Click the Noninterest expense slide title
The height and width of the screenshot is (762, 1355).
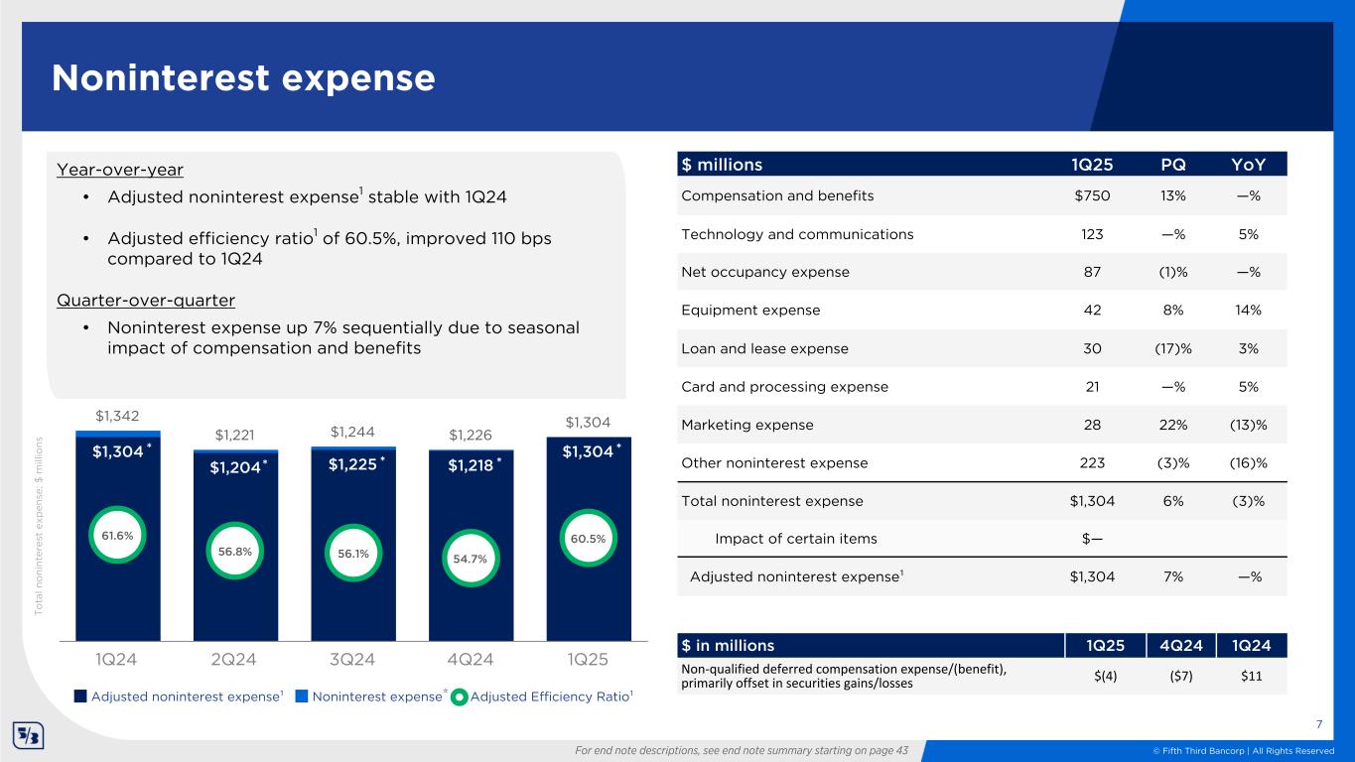pyautogui.click(x=243, y=78)
